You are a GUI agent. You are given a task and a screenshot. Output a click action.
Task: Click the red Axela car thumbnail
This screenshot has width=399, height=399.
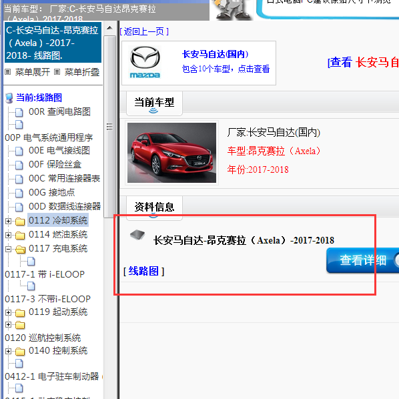tap(171, 153)
